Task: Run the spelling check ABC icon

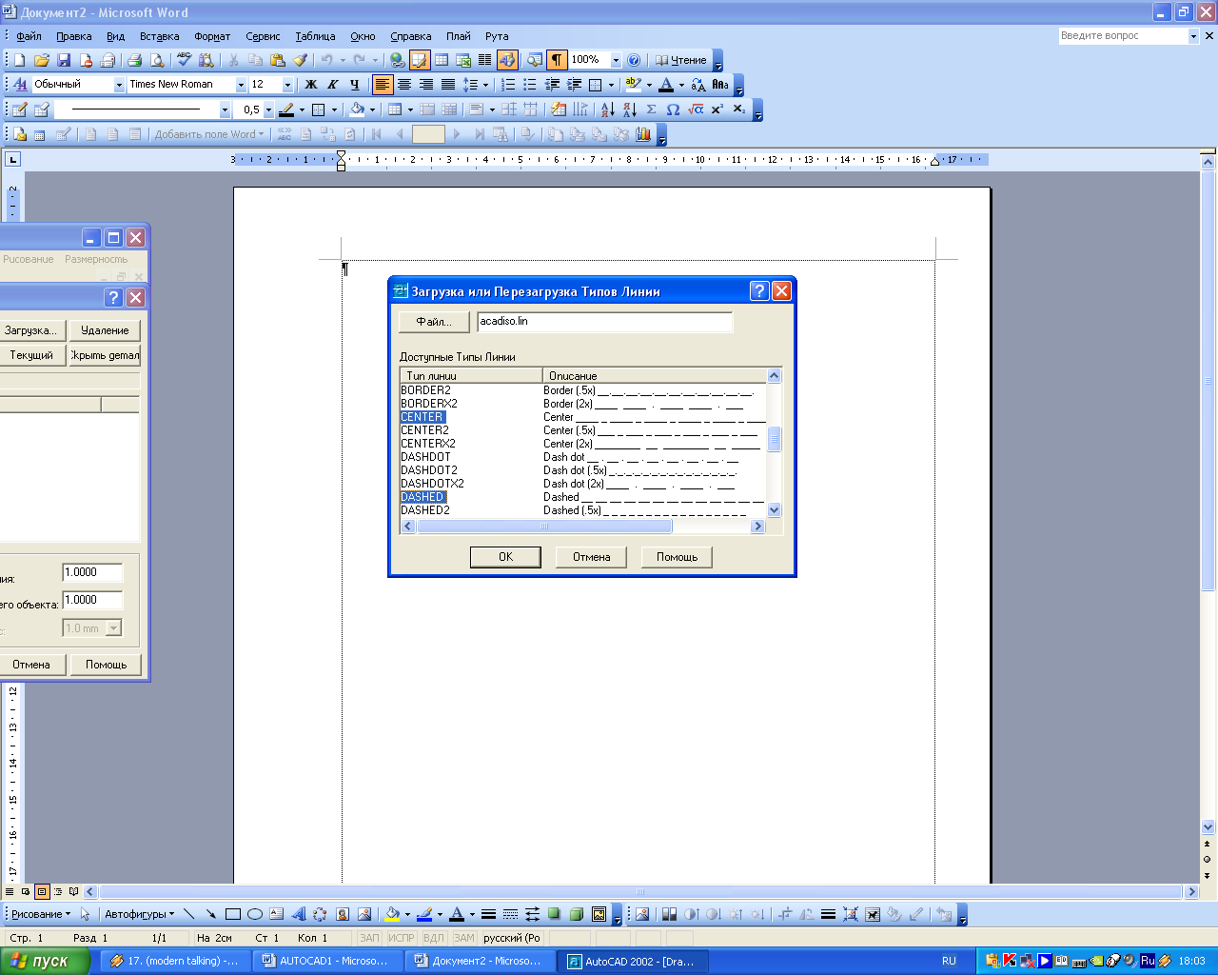Action: click(x=185, y=60)
